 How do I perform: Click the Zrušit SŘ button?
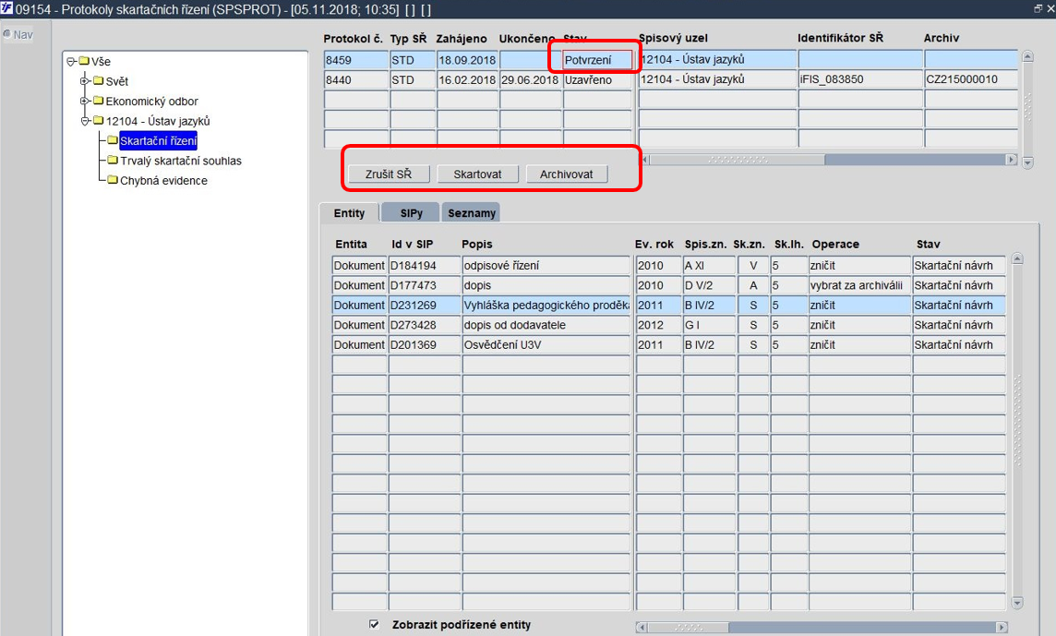click(389, 174)
